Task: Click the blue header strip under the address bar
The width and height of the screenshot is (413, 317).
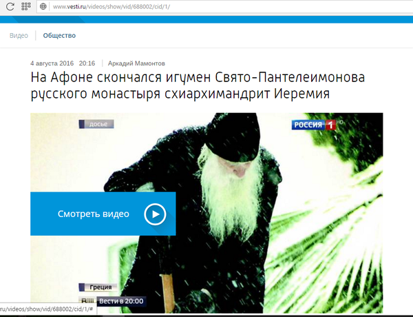Action: click(x=206, y=19)
